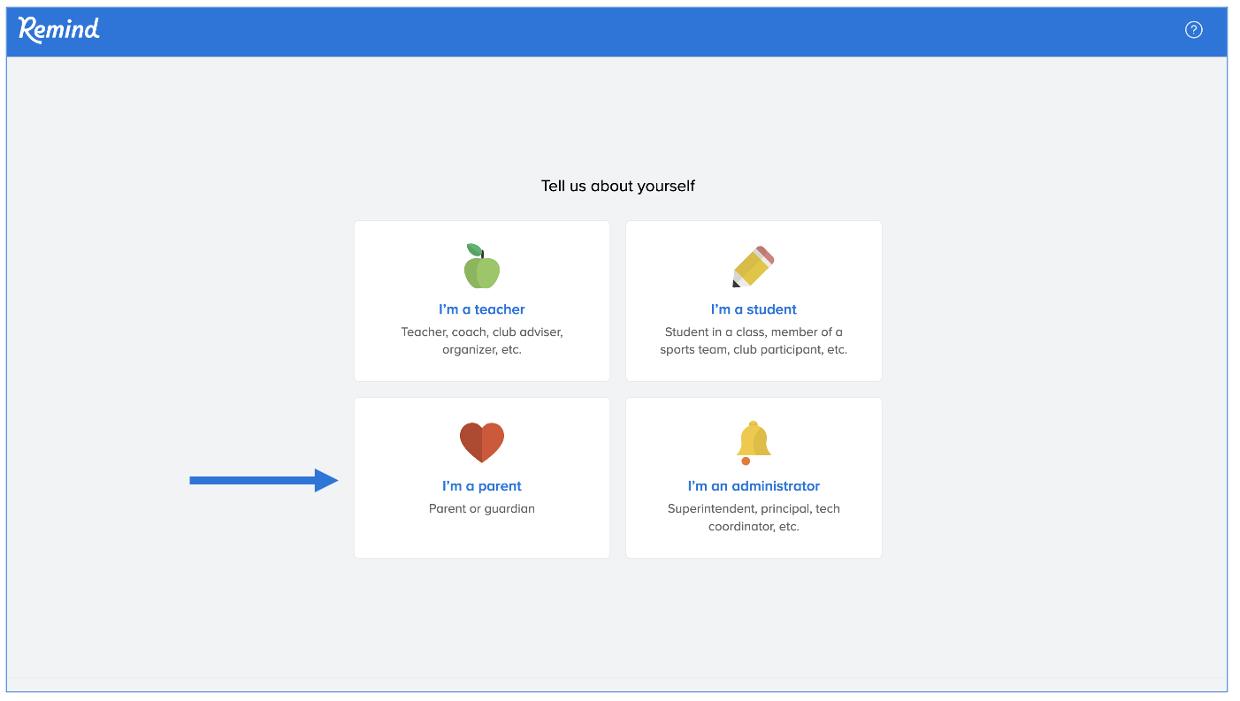The image size is (1240, 701).
Task: Choose the "I'm a student" link
Action: [754, 309]
